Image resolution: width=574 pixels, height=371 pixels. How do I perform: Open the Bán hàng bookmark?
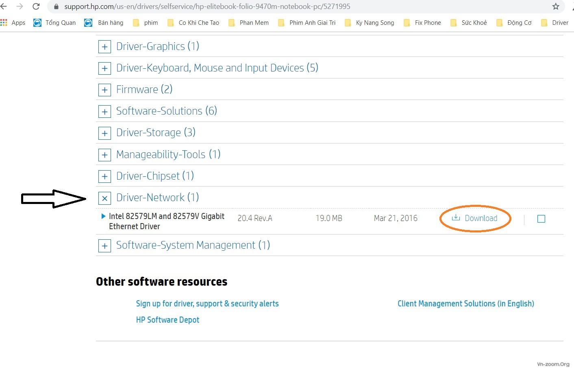coord(104,22)
